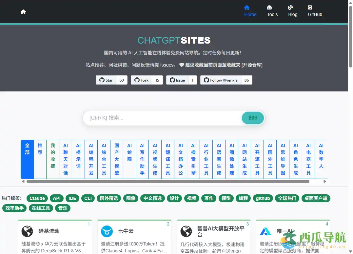Screen dimensions: 353x254
Task: Click the 智谱AI globe icon
Action: (186, 231)
